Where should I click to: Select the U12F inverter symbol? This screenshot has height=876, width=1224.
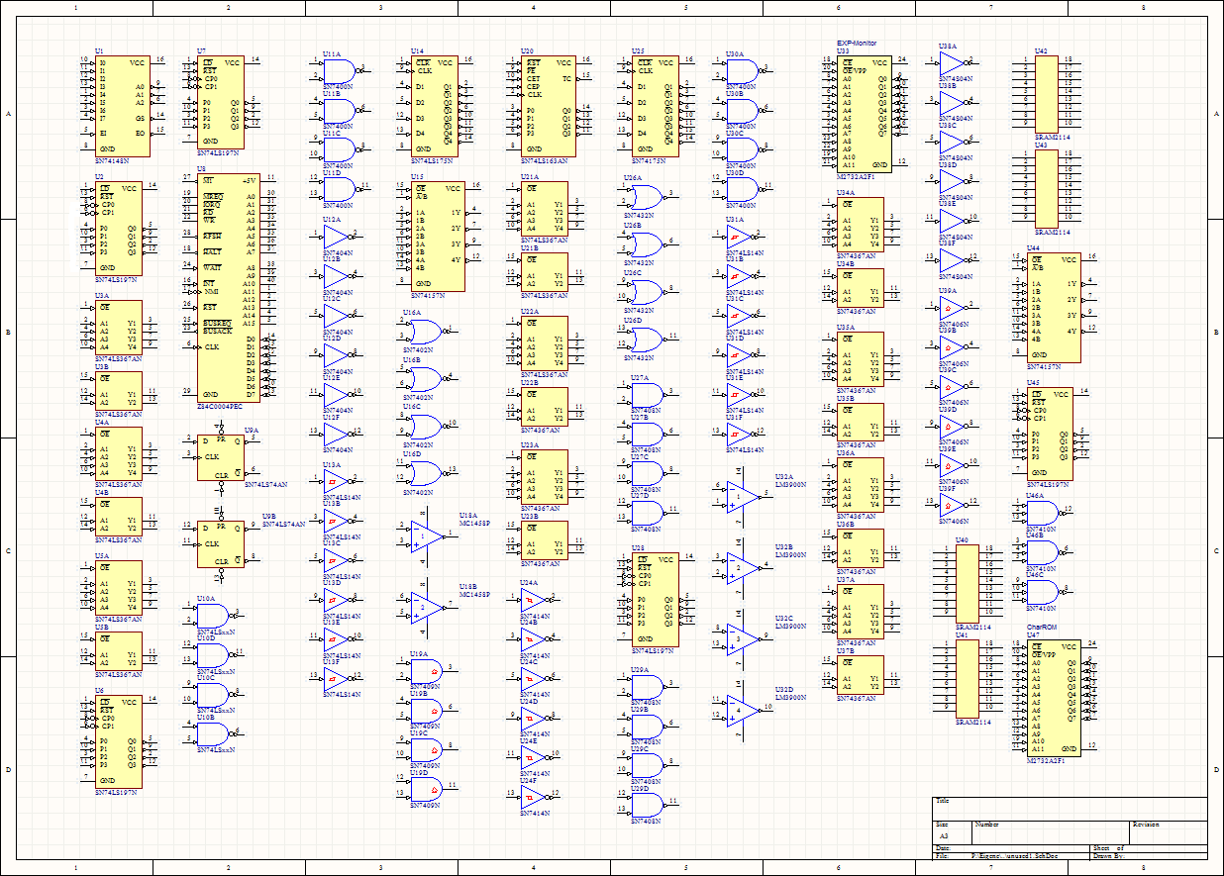tap(338, 433)
